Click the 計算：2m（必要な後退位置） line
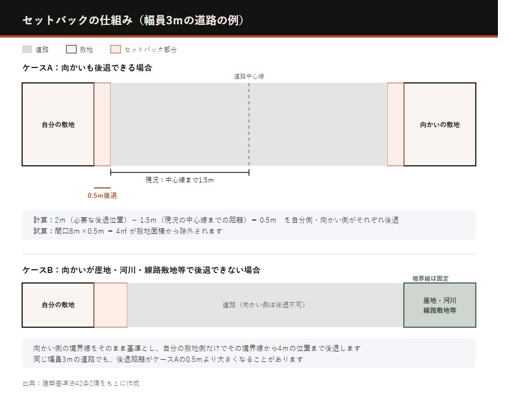 [x=216, y=220]
